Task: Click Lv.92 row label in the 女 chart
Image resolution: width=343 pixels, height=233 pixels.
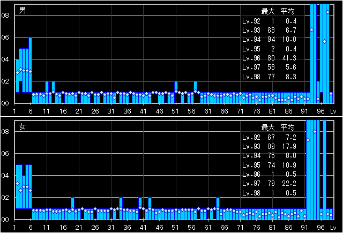Action: point(251,137)
